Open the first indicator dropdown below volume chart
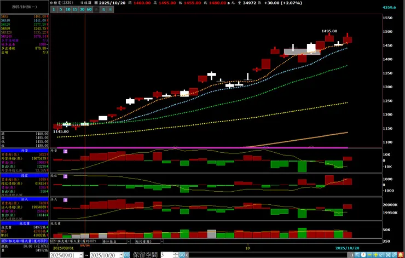 [129, 242]
